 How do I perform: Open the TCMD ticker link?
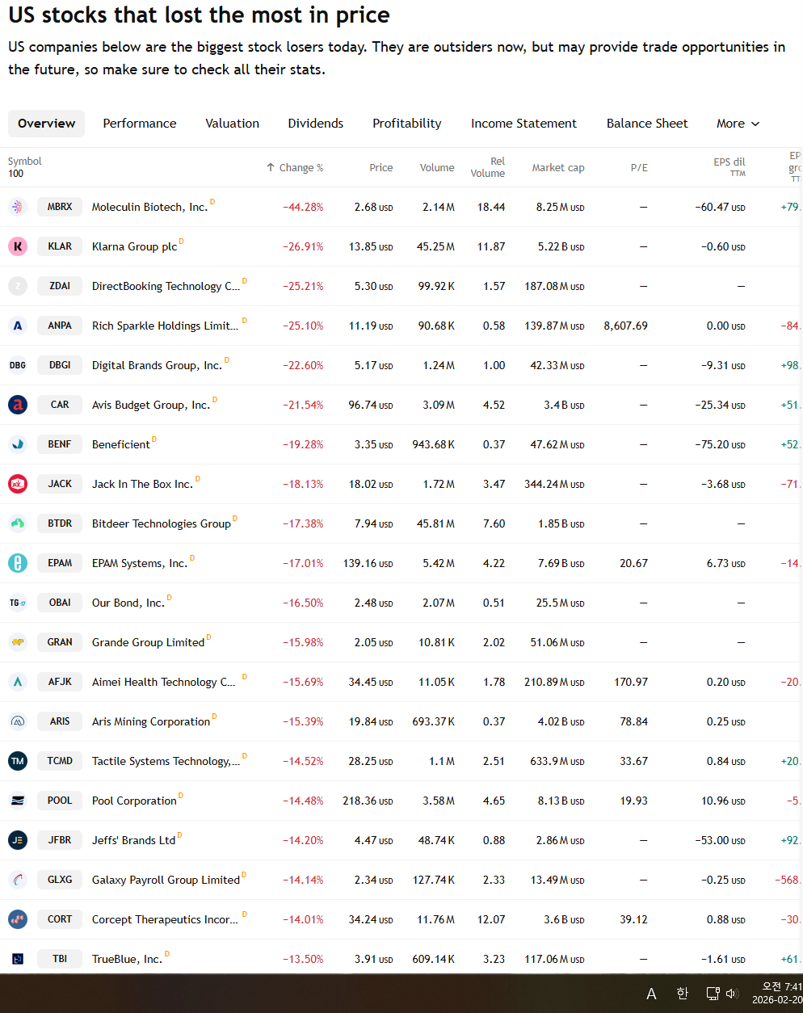(x=60, y=761)
